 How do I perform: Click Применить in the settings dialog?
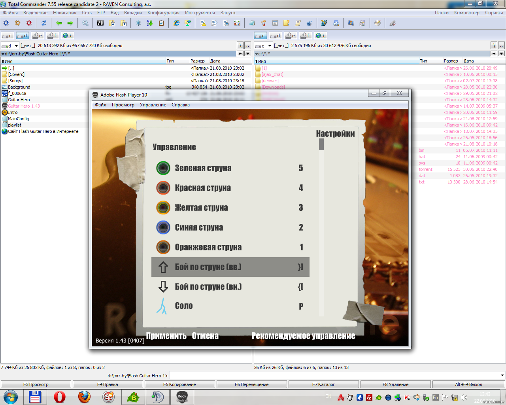click(x=166, y=336)
